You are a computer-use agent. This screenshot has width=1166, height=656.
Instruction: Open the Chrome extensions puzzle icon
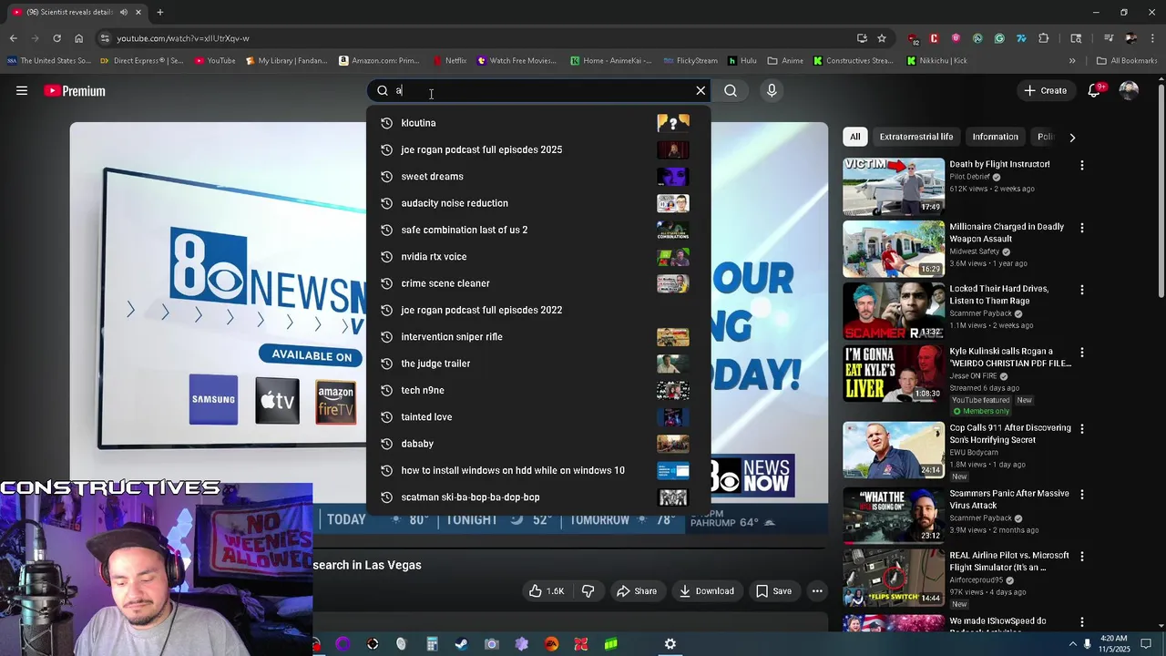click(1044, 38)
